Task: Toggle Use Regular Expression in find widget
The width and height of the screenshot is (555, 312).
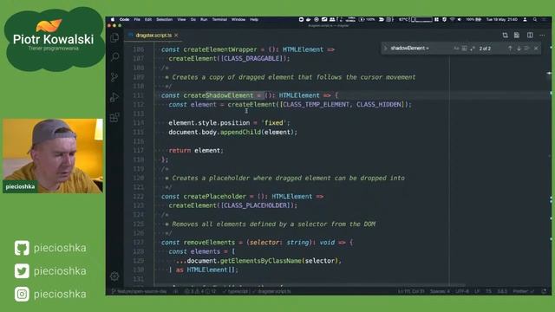Action: pos(472,49)
